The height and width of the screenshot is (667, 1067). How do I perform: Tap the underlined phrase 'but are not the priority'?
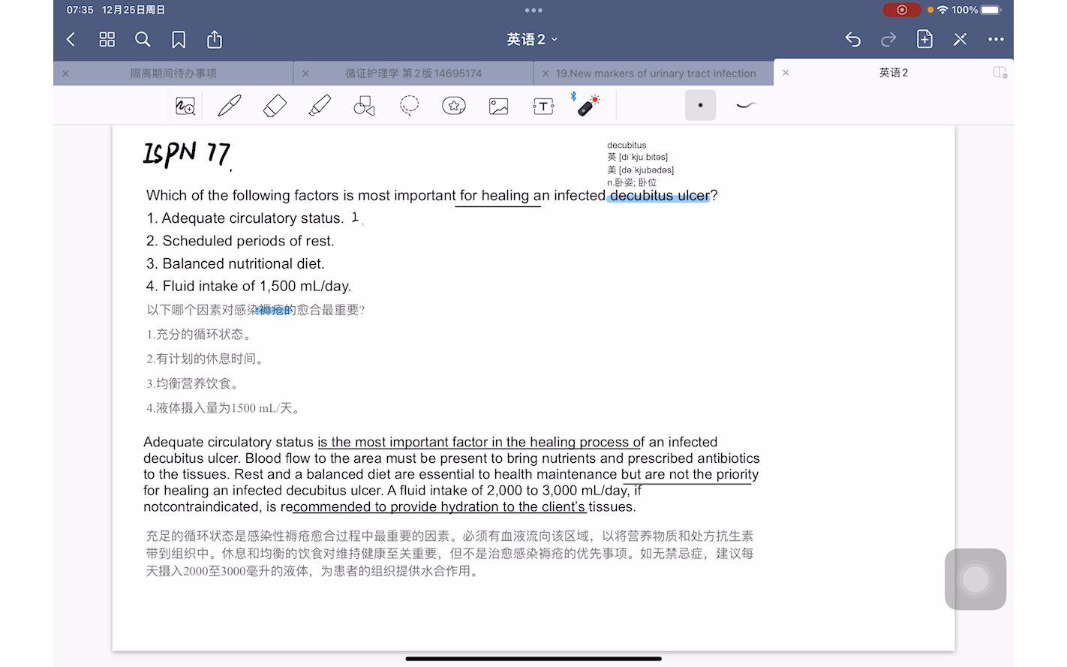click(690, 474)
